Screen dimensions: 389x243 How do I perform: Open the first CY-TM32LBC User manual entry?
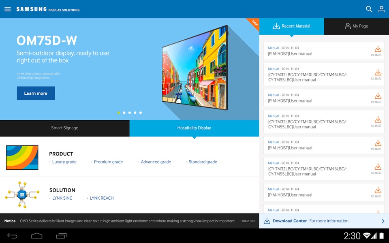[324, 75]
